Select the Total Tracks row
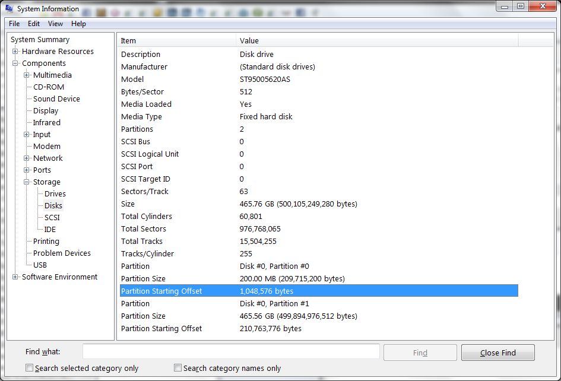 tap(319, 241)
